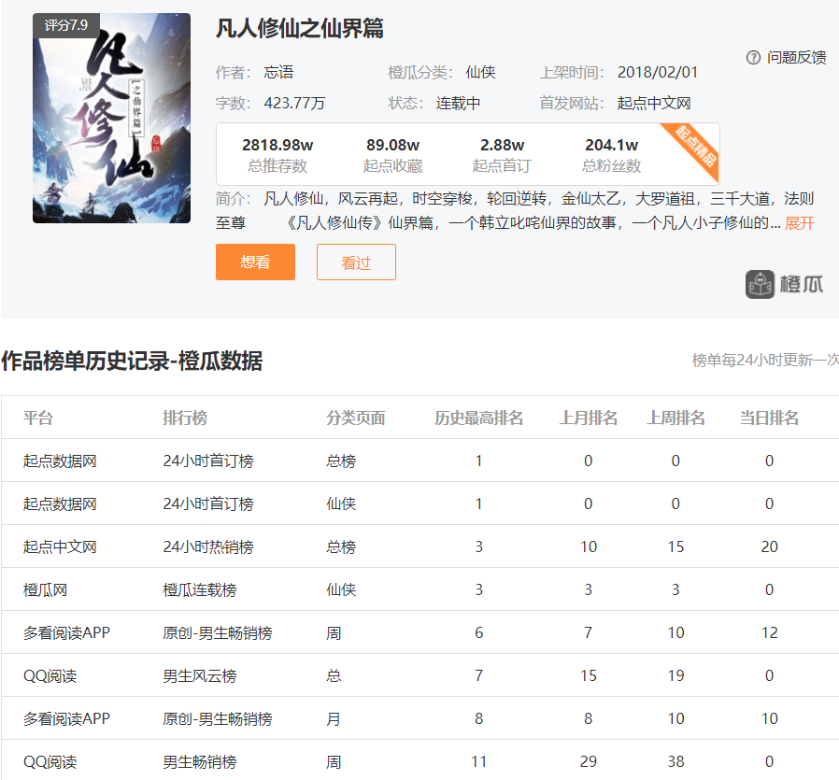Image resolution: width=839 pixels, height=780 pixels.
Task: Click 上月排名 value 29 for 男生畅销榜
Action: 588,761
